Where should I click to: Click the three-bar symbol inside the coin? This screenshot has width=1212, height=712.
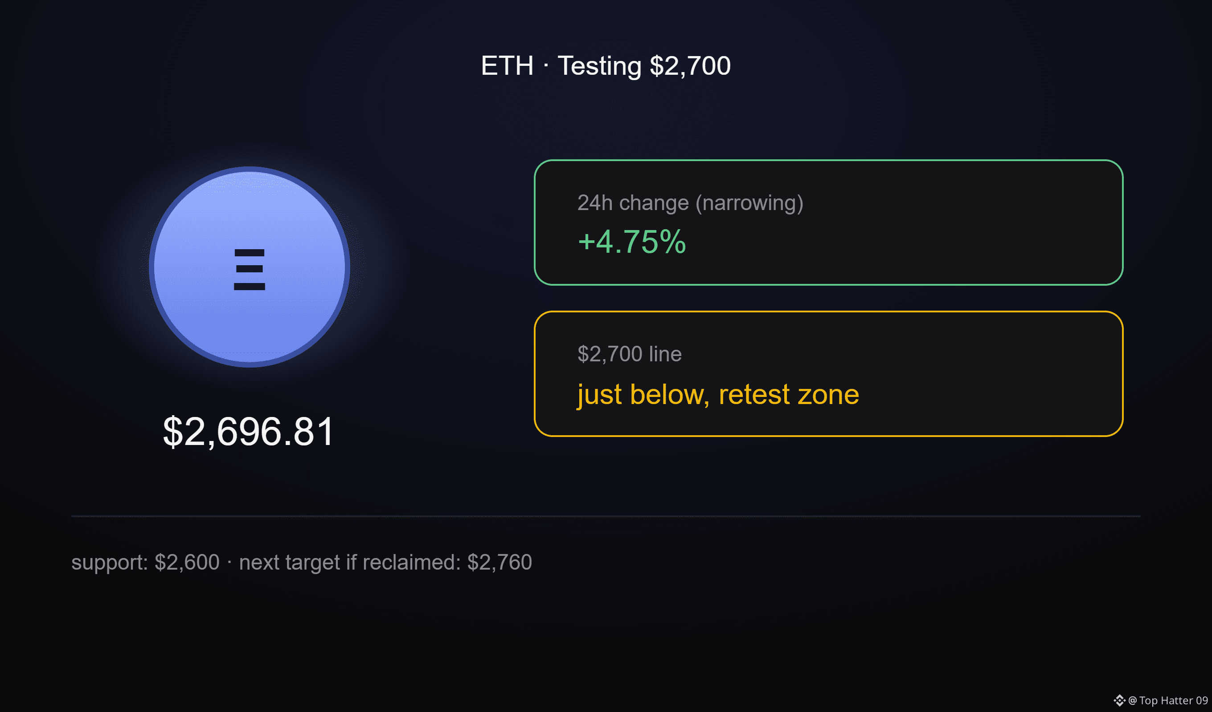pyautogui.click(x=249, y=270)
